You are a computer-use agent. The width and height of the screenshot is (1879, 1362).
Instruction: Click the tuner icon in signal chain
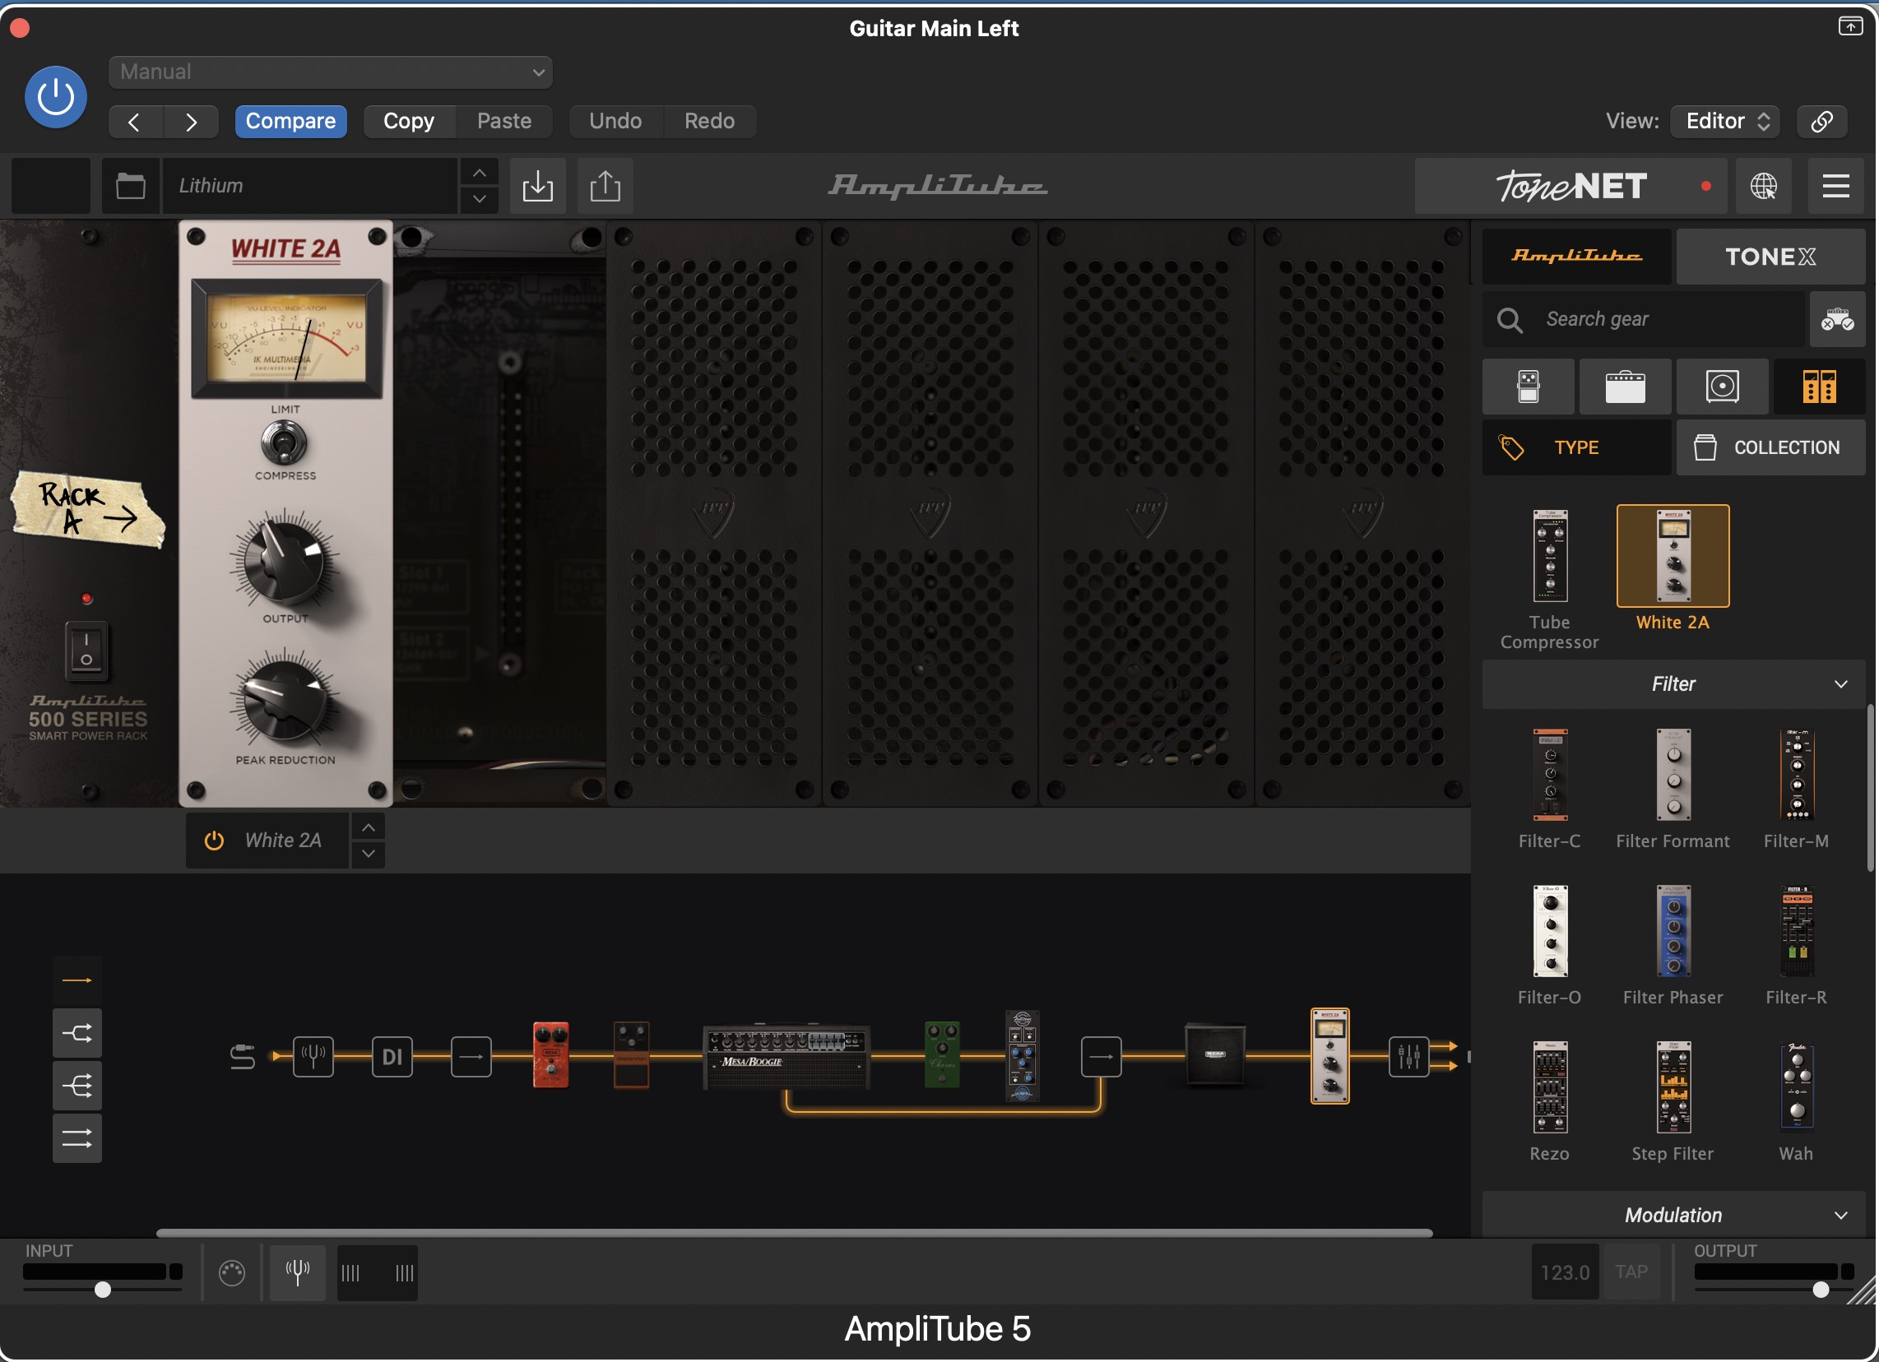(313, 1057)
